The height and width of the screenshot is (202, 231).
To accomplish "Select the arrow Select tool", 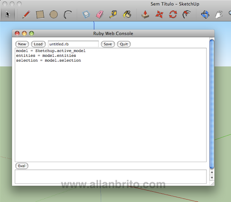I will click(x=7, y=14).
